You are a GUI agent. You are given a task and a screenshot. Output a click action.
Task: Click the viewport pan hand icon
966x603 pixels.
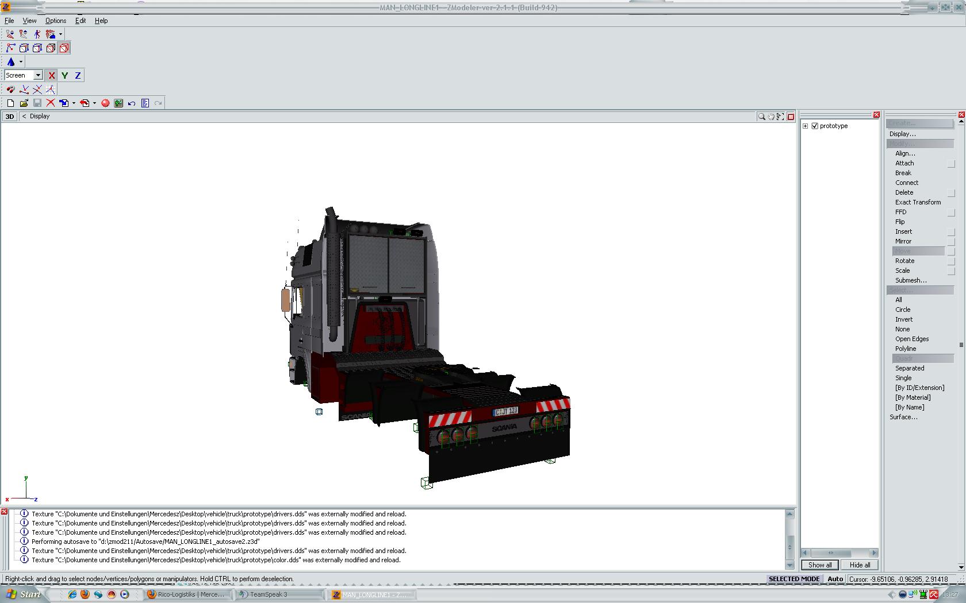(771, 117)
